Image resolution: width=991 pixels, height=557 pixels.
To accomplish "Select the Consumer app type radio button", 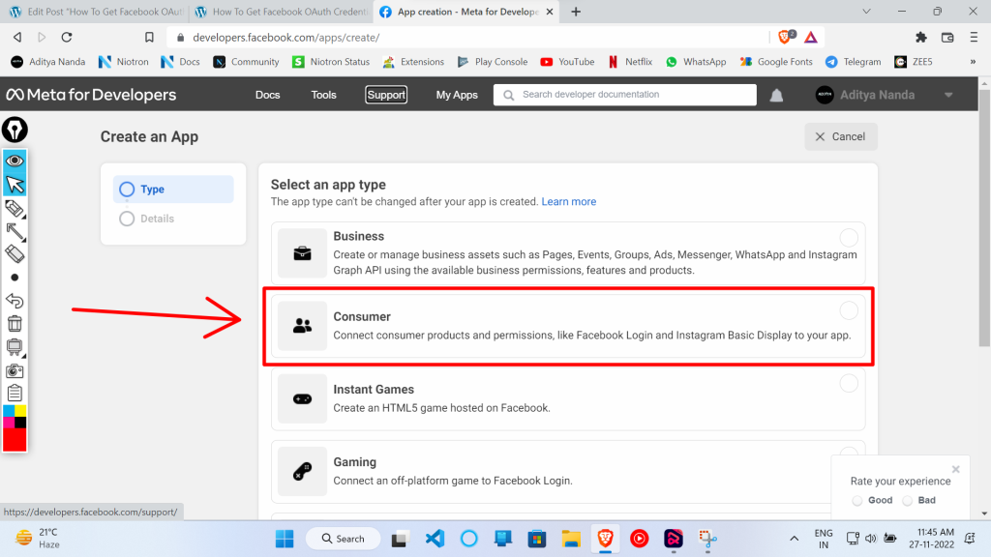I will pos(849,310).
